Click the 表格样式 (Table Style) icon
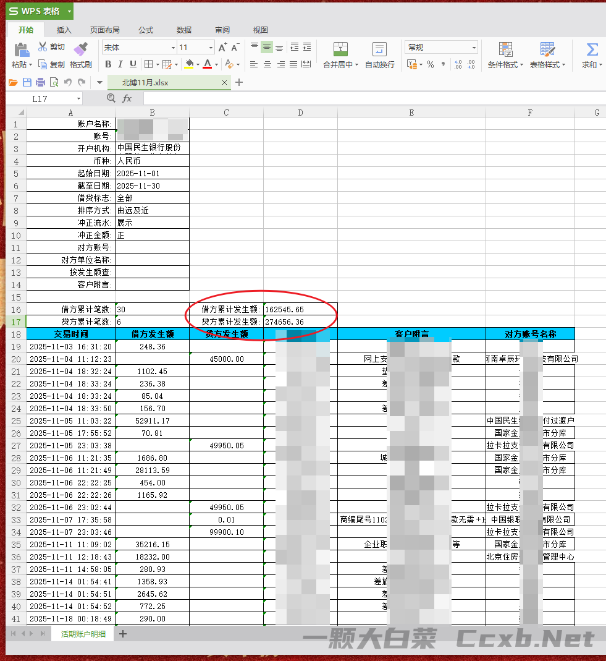This screenshot has height=661, width=606. click(x=546, y=48)
